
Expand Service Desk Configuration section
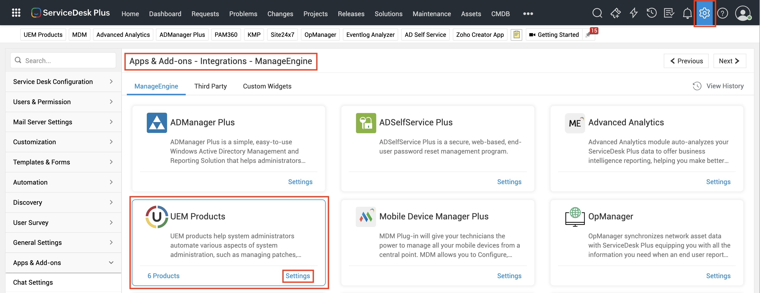click(x=63, y=81)
